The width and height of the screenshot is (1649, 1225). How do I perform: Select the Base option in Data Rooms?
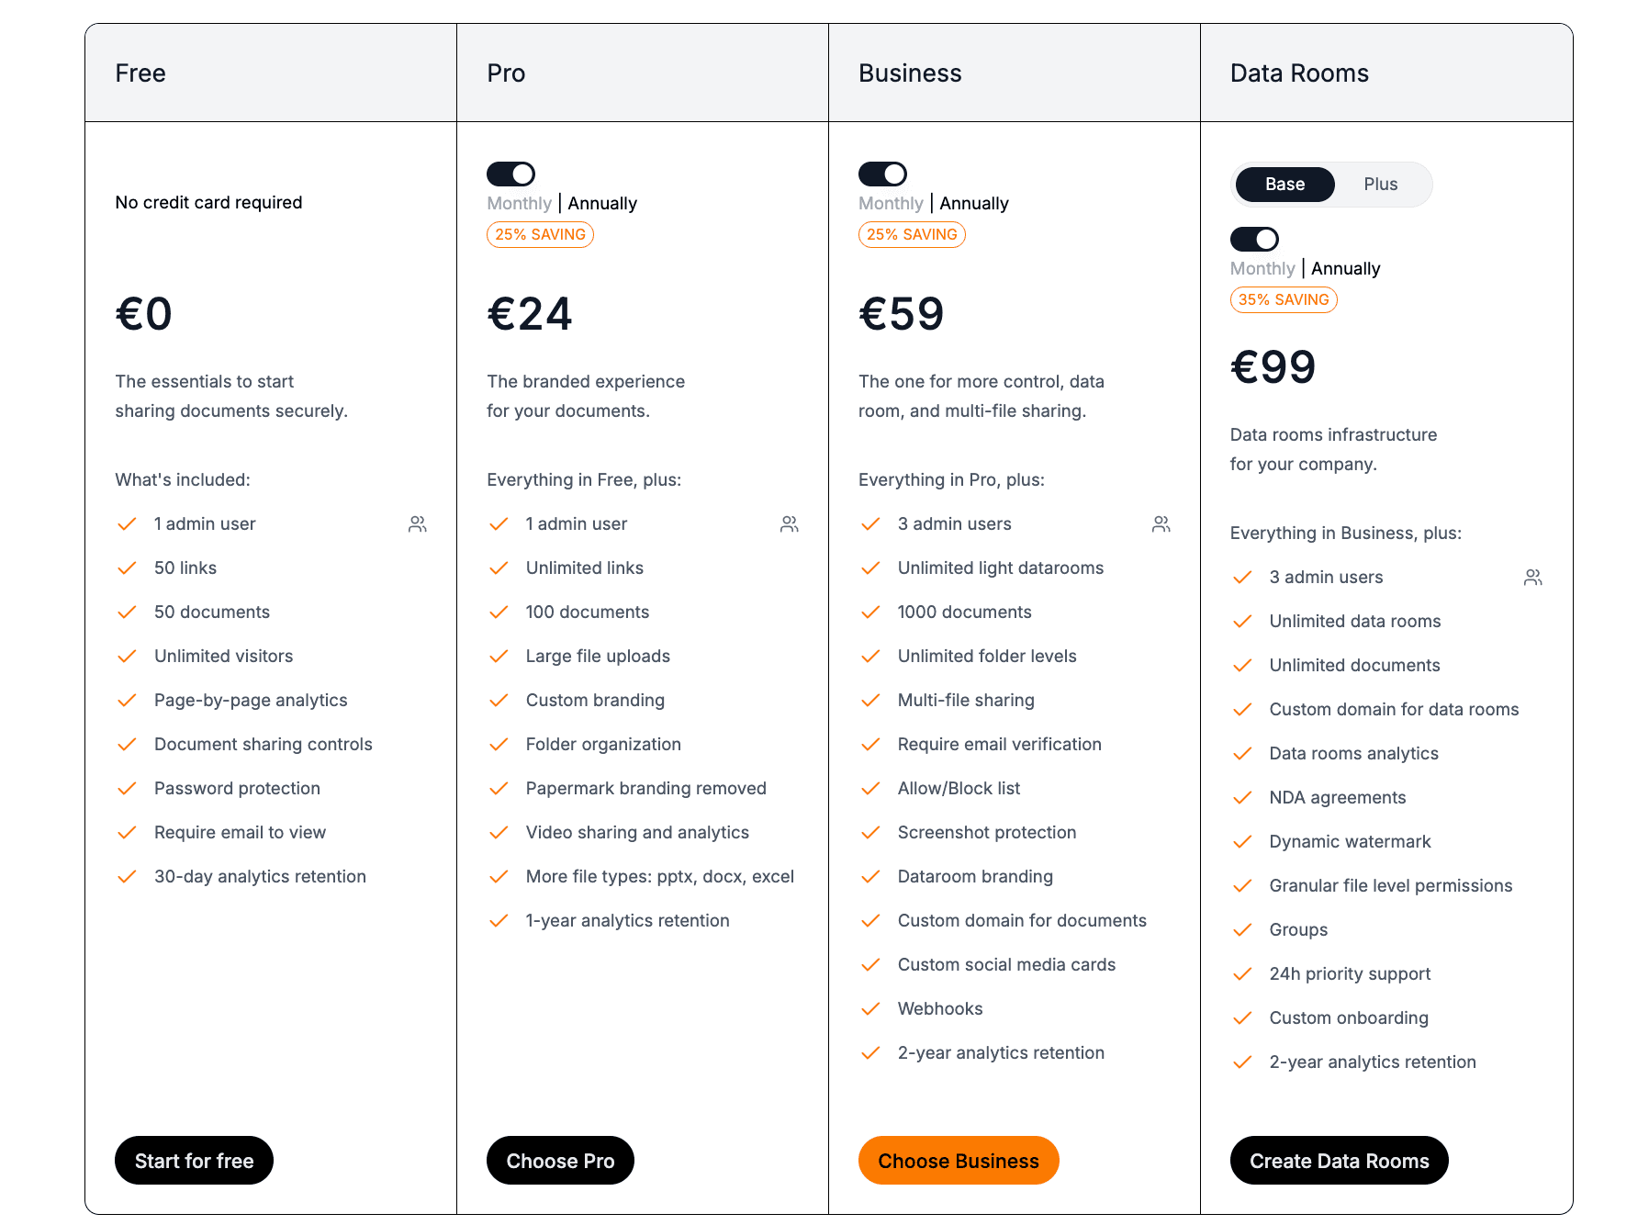pyautogui.click(x=1284, y=184)
